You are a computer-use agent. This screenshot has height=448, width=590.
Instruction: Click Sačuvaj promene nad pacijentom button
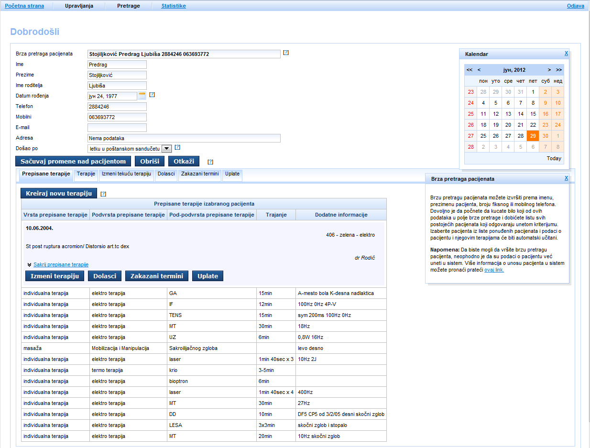(73, 161)
